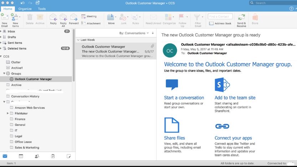Click the paperclip attachment icon on message
Image resolution: width=297 pixels, height=167 pixels.
[152, 46]
